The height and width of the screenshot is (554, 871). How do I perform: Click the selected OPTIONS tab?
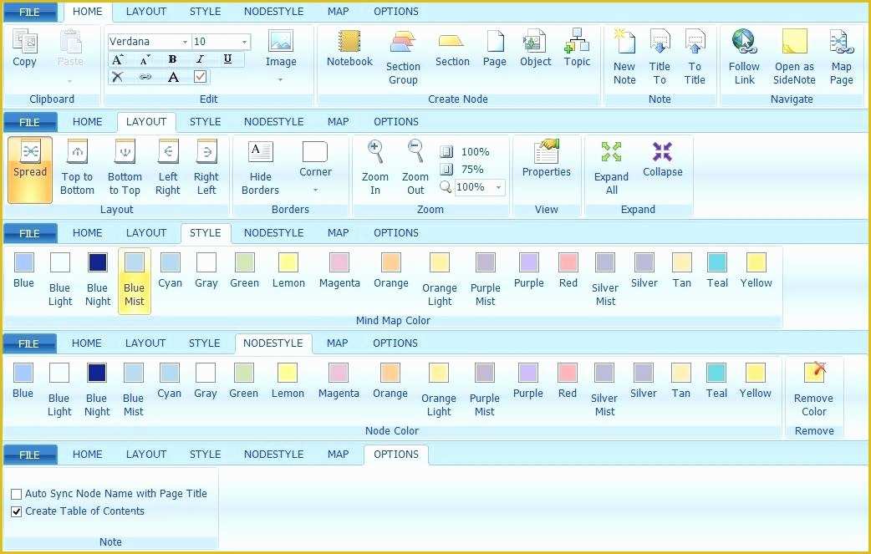tap(396, 454)
